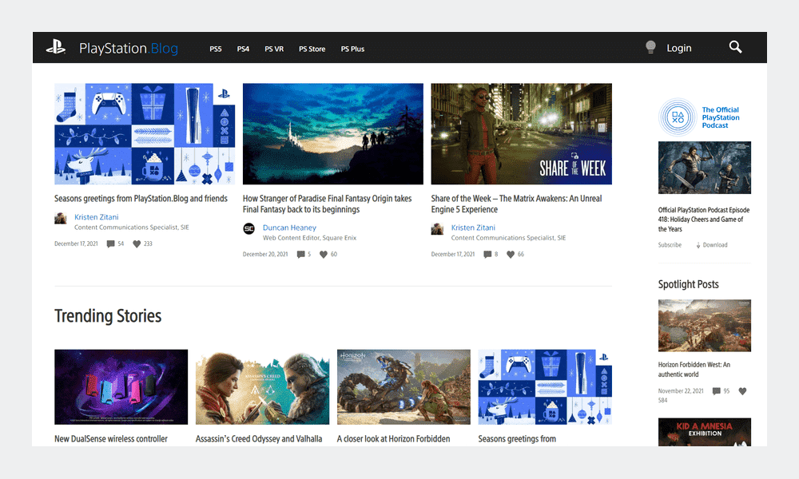Open New DualSense wireless controller trending headline

tap(111, 439)
